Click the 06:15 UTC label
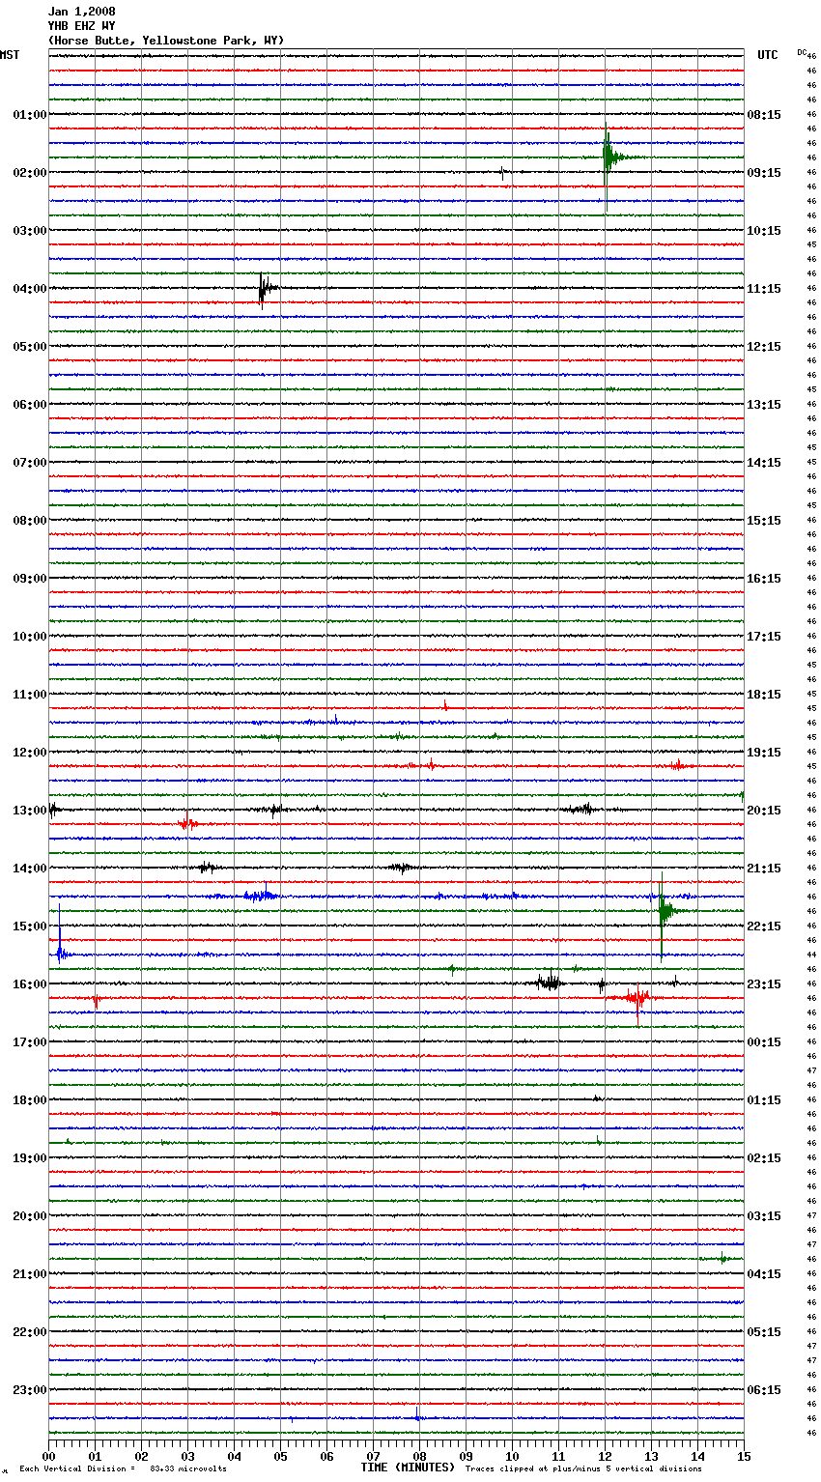The width and height of the screenshot is (821, 1482). pyautogui.click(x=764, y=1390)
